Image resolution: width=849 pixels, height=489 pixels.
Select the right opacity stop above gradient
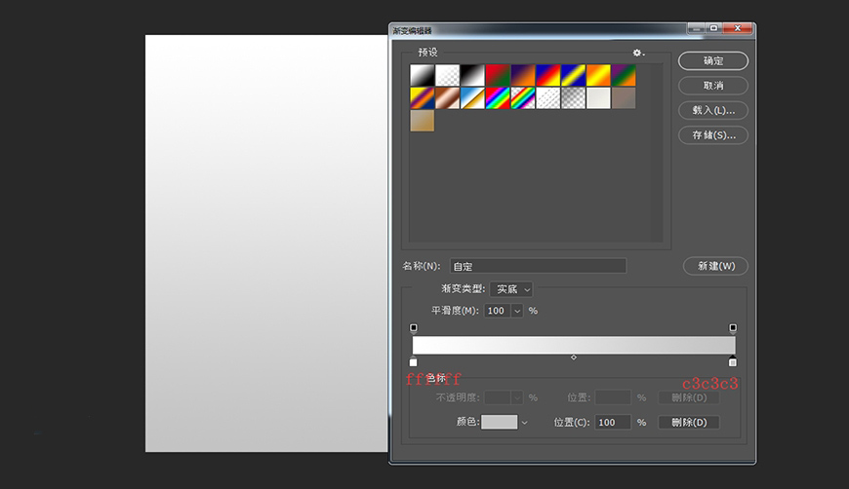[733, 328]
